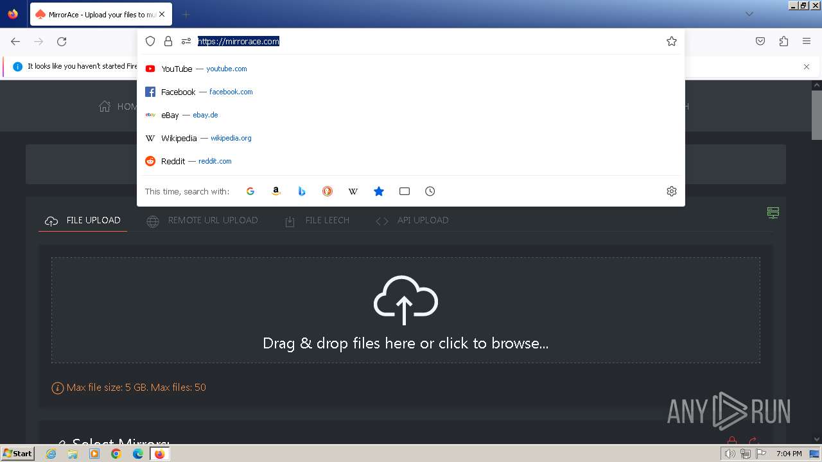Screen dimensions: 822x462
Task: Select the Reddit suggestion
Action: (411, 161)
